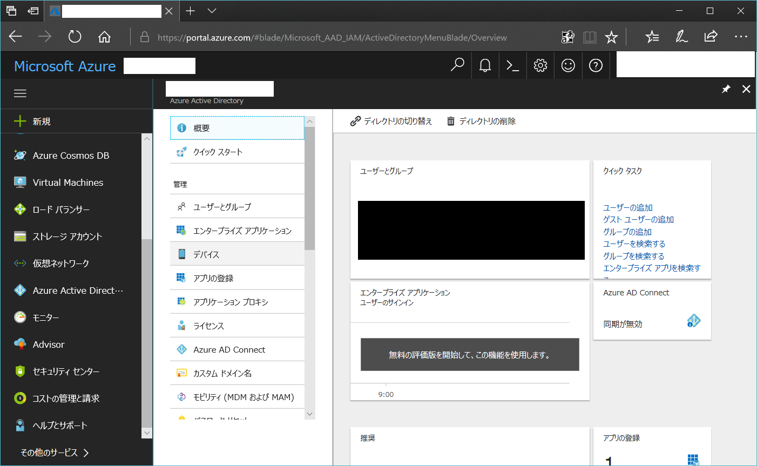Select 概要 in the blade menu
The height and width of the screenshot is (466, 757).
coord(237,128)
